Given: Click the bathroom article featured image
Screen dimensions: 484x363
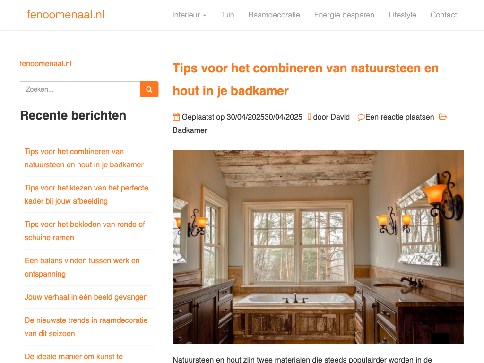Looking at the screenshot, I should pyautogui.click(x=318, y=247).
